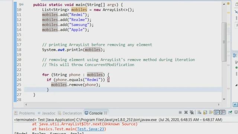
Task: Click the editor vertical scrollbar down arrow
Action: coord(224,99)
